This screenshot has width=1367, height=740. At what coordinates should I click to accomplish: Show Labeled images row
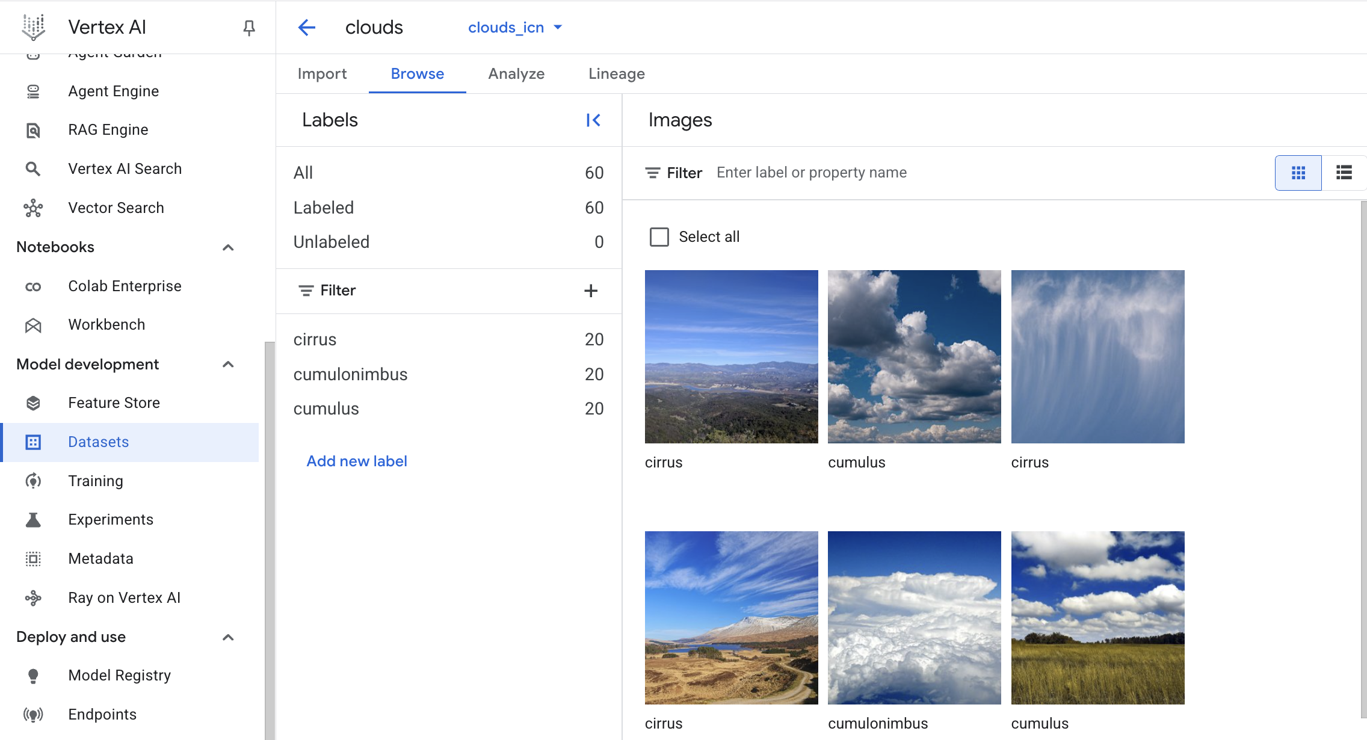coord(449,208)
